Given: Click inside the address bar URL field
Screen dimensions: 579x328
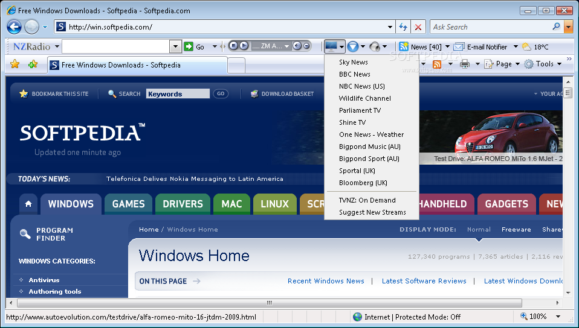Looking at the screenshot, I should click(225, 27).
